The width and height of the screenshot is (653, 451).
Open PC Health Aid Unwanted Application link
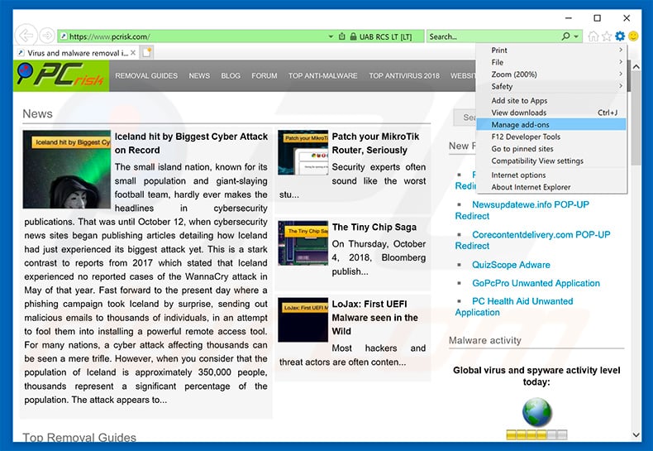(x=514, y=307)
